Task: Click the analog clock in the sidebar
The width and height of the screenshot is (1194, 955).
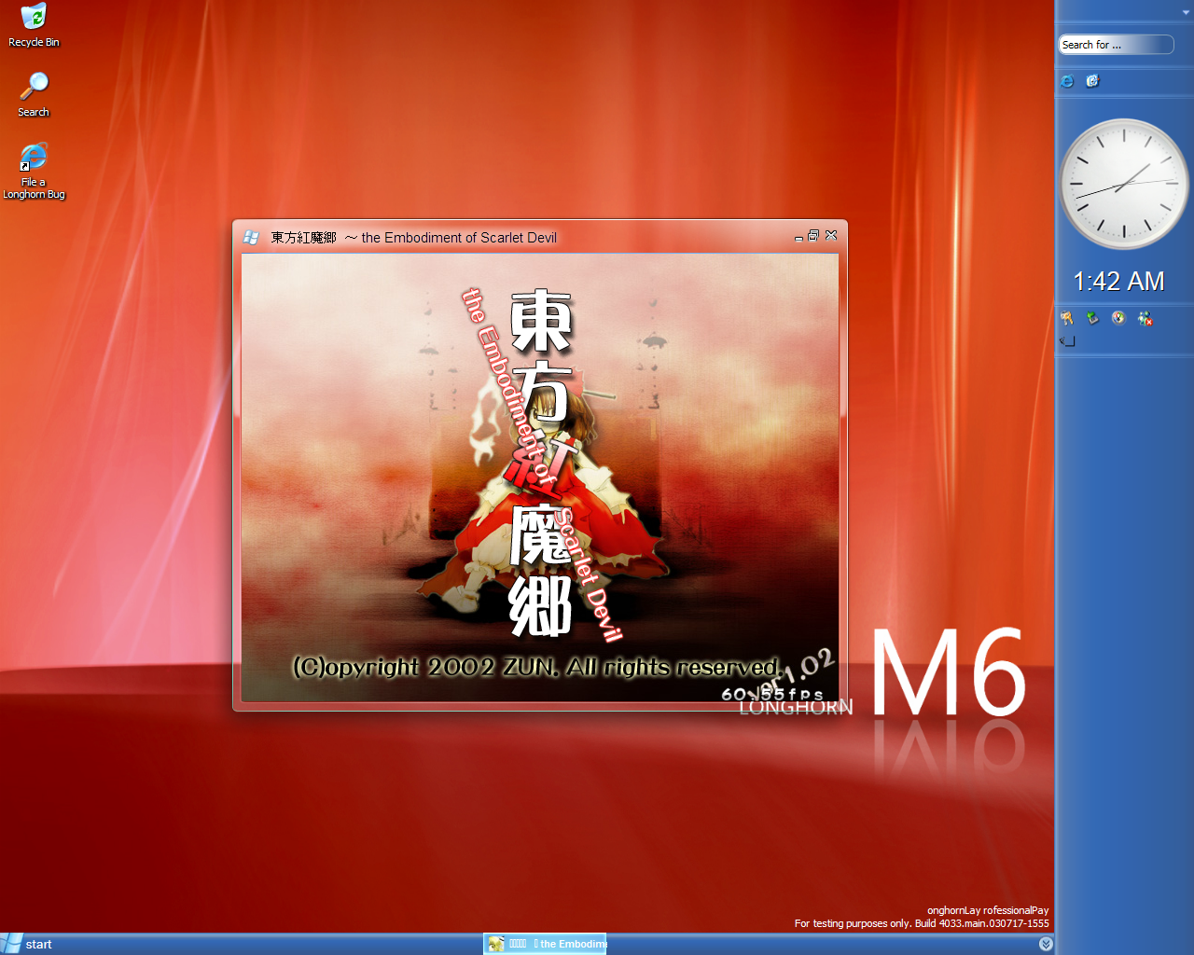Action: (1124, 184)
